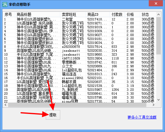Click the vertical scrollbar down arrow
The height and width of the screenshot is (132, 165).
click(159, 100)
